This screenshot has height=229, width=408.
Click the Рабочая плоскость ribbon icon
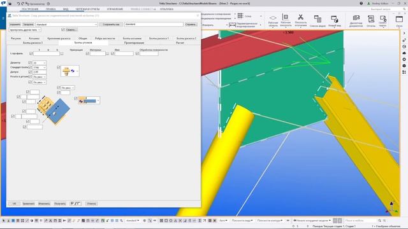click(286, 17)
